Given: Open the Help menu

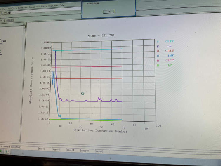Looking at the screenshot, I should point(62,5).
